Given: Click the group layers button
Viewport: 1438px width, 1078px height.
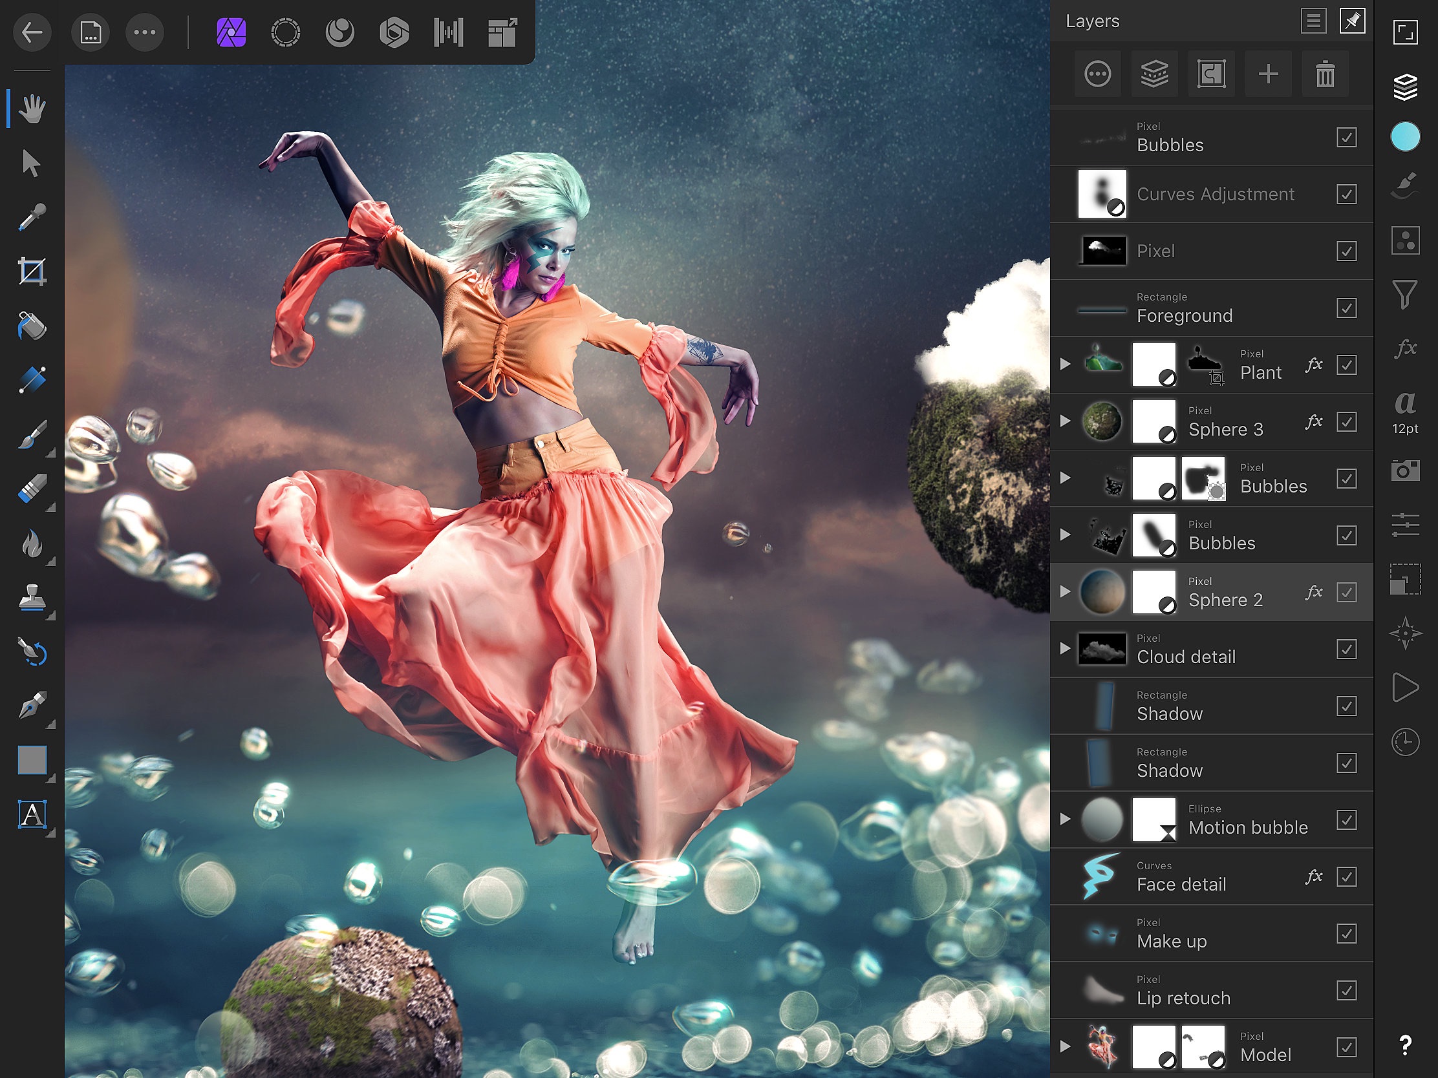Looking at the screenshot, I should [x=1155, y=74].
